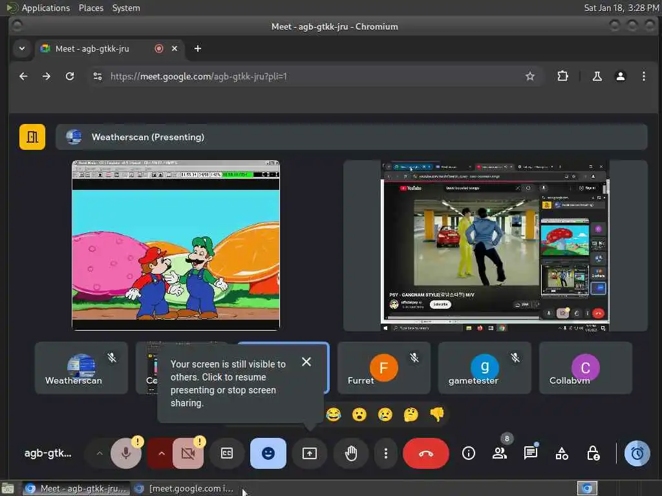The width and height of the screenshot is (662, 496).
Task: Open meeting details info icon
Action: (x=468, y=453)
